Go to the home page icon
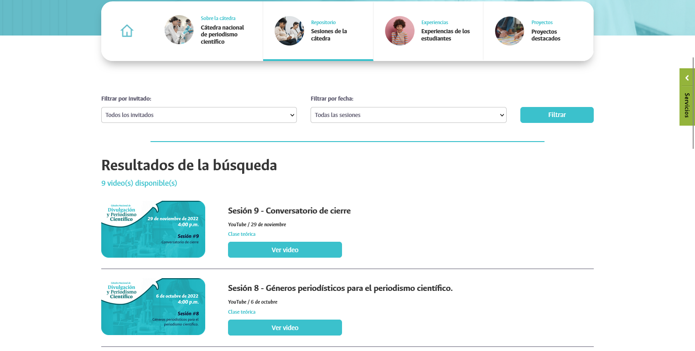695x351 pixels. 127,31
